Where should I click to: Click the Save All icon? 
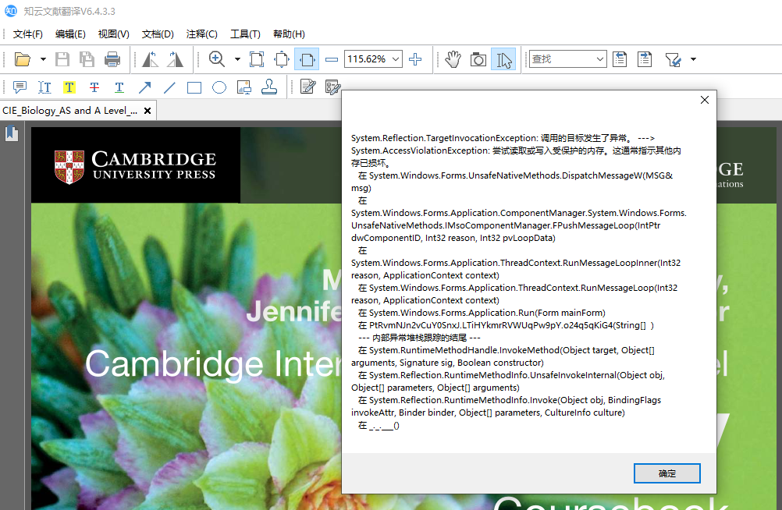coord(87,59)
